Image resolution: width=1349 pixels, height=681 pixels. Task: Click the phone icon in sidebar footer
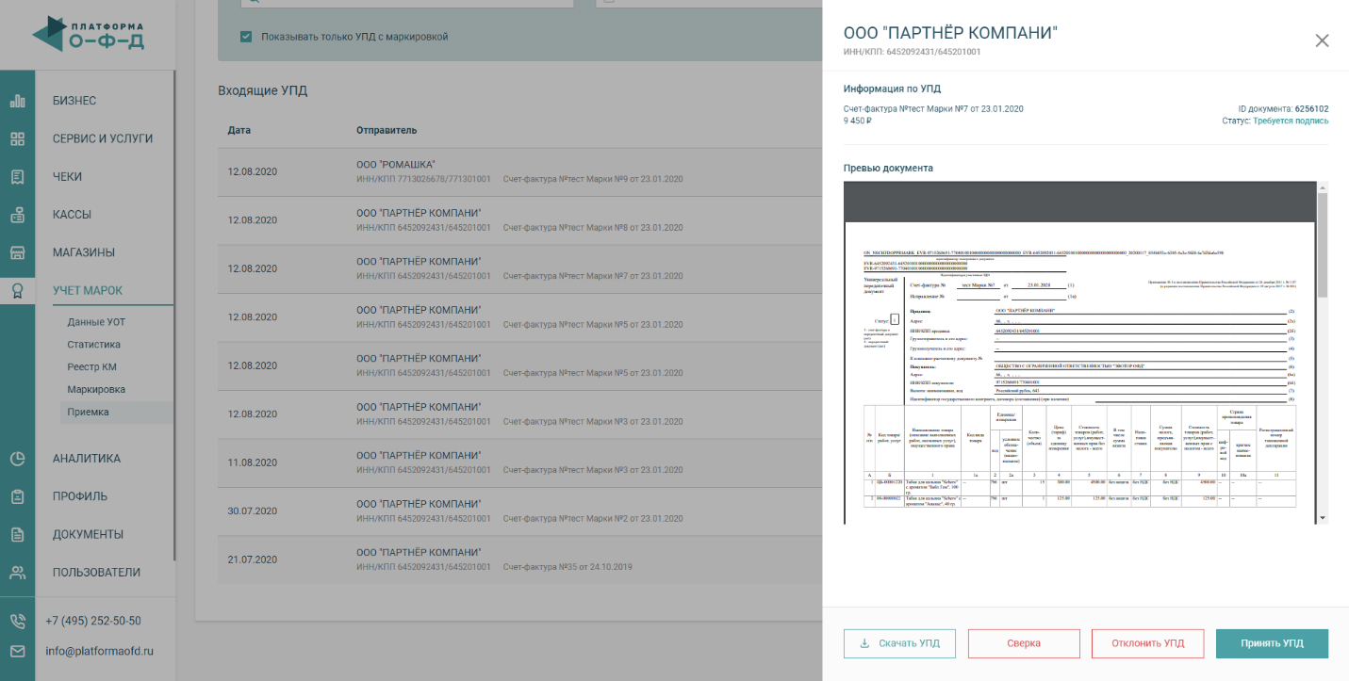(x=17, y=621)
